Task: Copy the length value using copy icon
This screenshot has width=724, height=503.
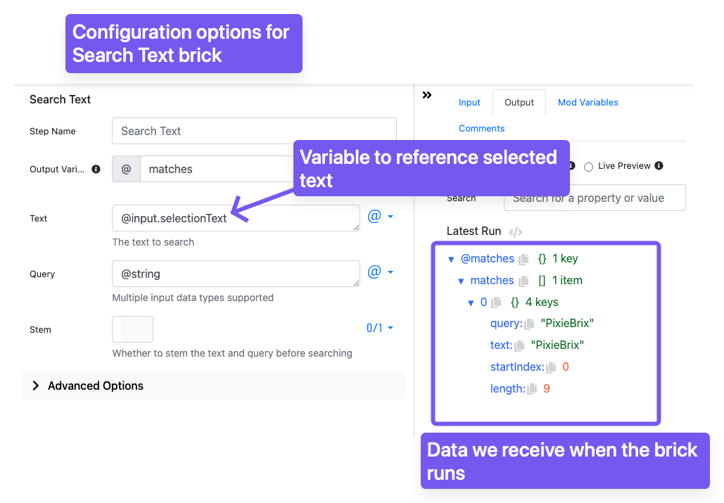Action: click(x=533, y=389)
